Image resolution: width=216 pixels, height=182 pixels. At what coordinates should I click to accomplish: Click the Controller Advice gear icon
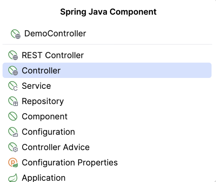tap(13, 147)
